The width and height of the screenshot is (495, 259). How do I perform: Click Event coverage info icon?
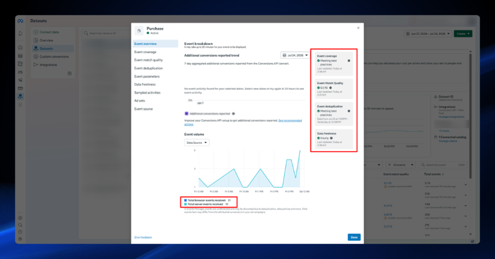(349, 60)
